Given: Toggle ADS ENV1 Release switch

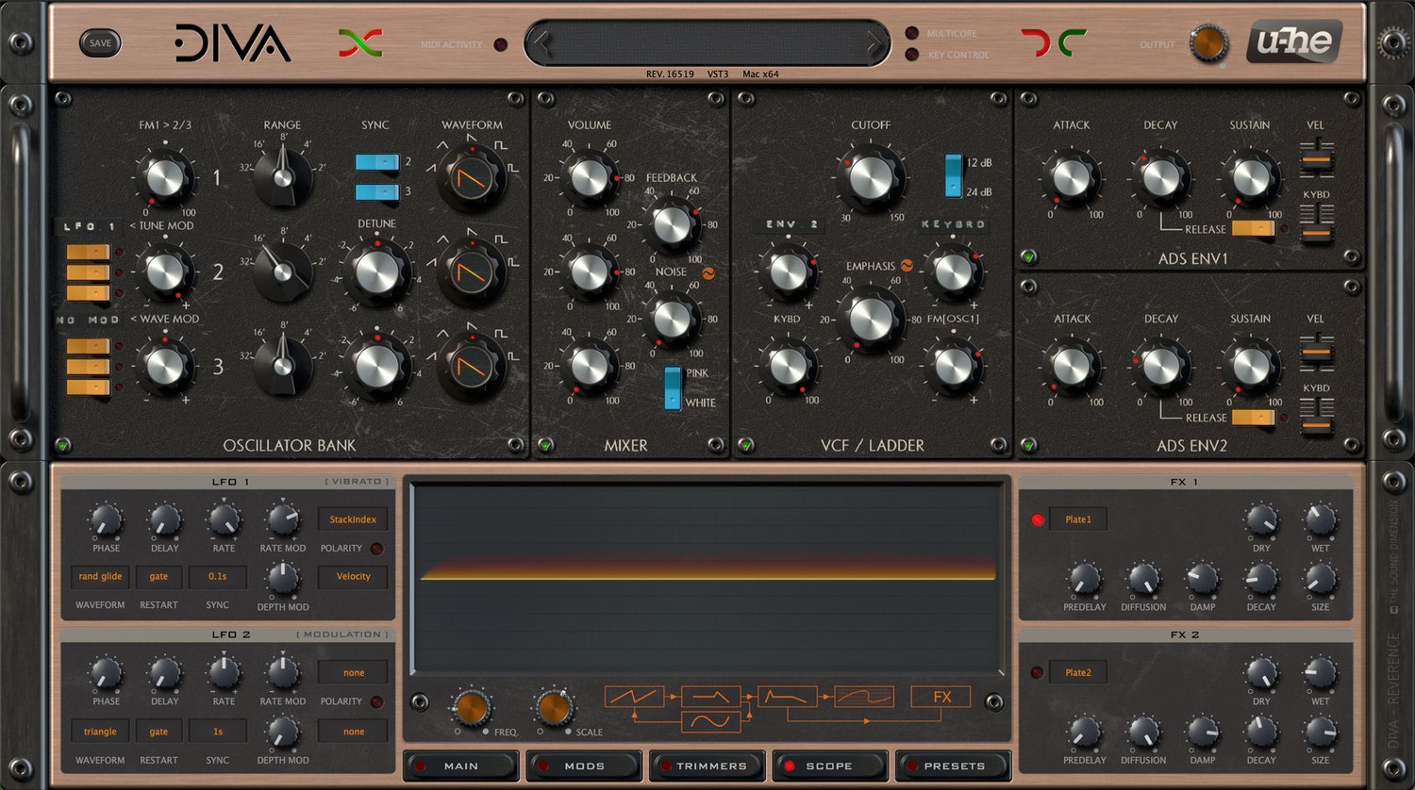Looking at the screenshot, I should pos(1253,228).
